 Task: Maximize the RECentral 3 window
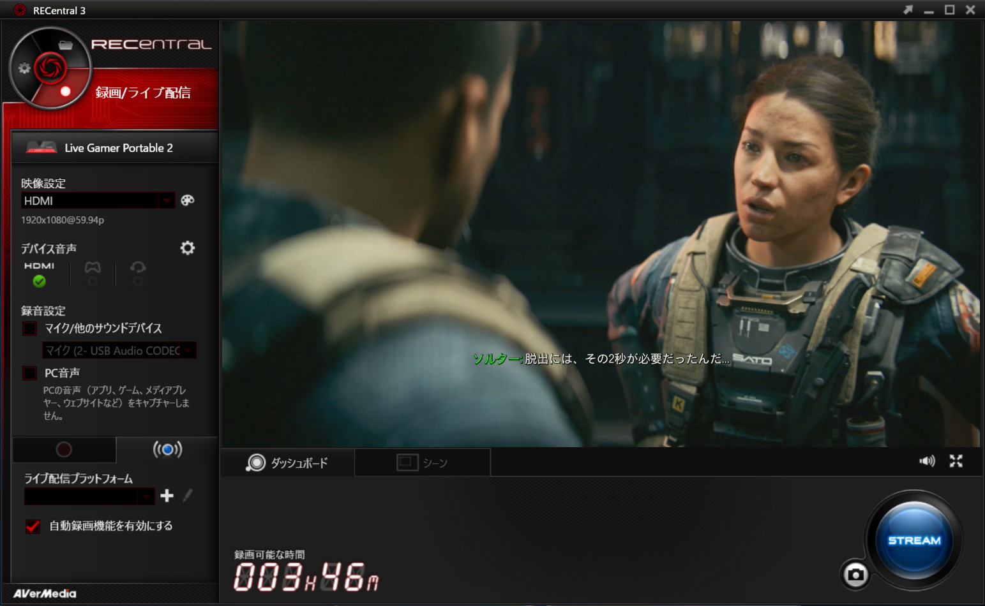950,10
